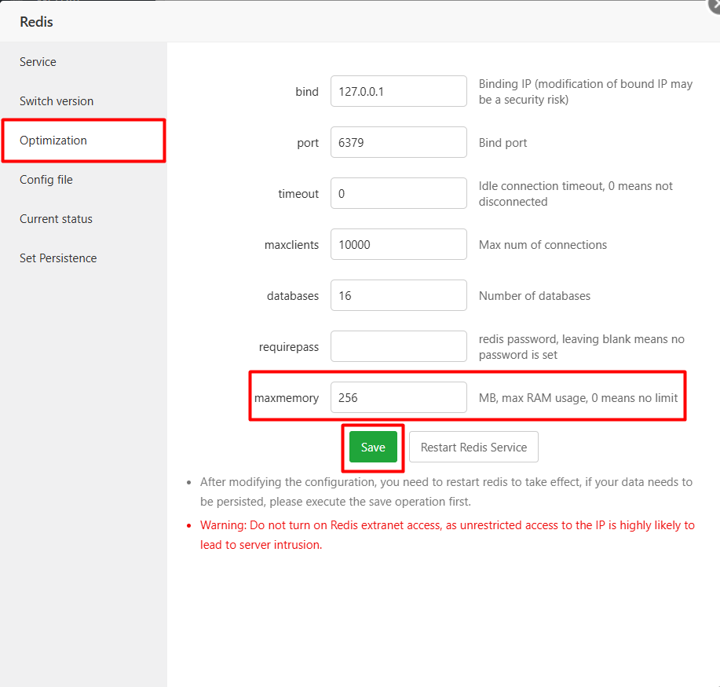
Task: Close the Redis panel with the X icon
Action: point(713,5)
